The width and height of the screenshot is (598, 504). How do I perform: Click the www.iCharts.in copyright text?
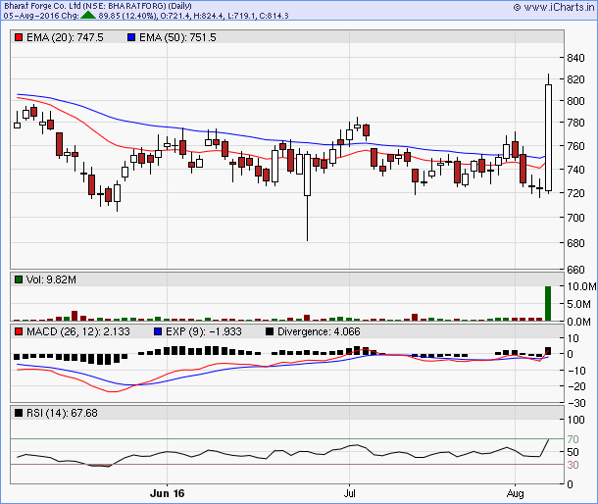[x=554, y=7]
